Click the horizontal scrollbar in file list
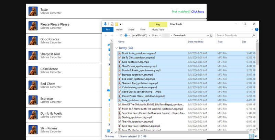The height and width of the screenshot is (140, 275). 183,132
